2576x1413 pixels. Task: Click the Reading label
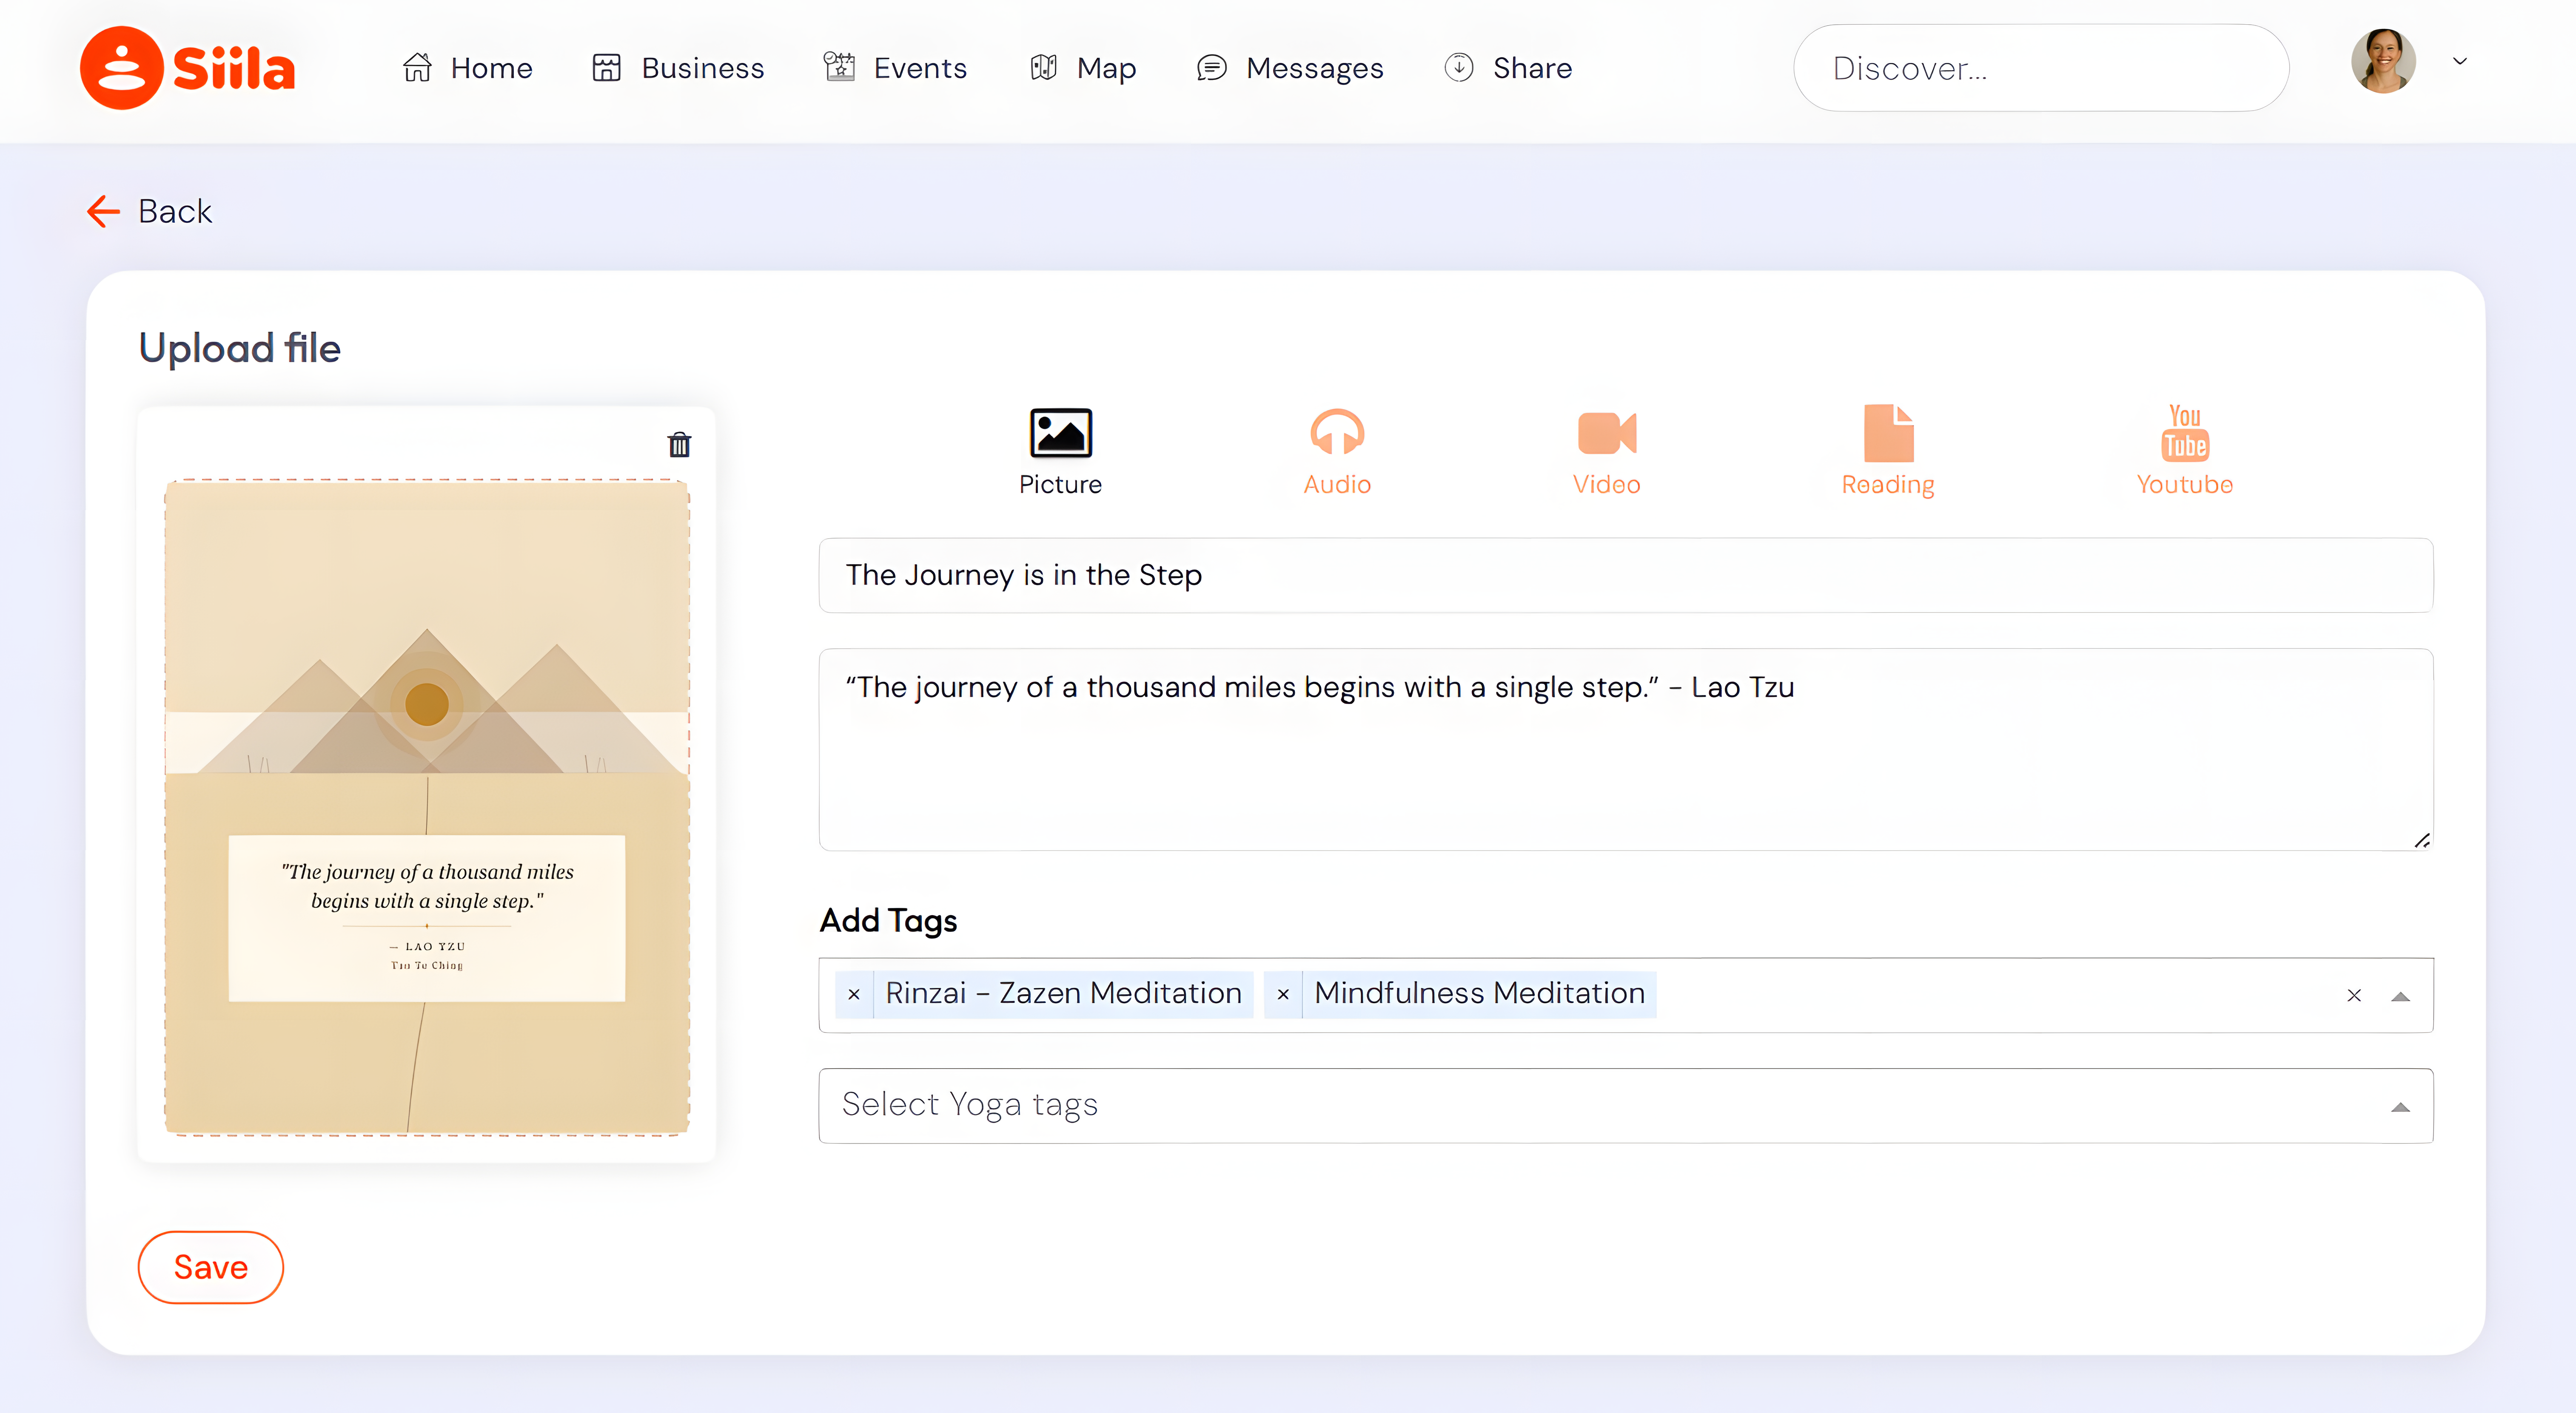tap(1888, 485)
